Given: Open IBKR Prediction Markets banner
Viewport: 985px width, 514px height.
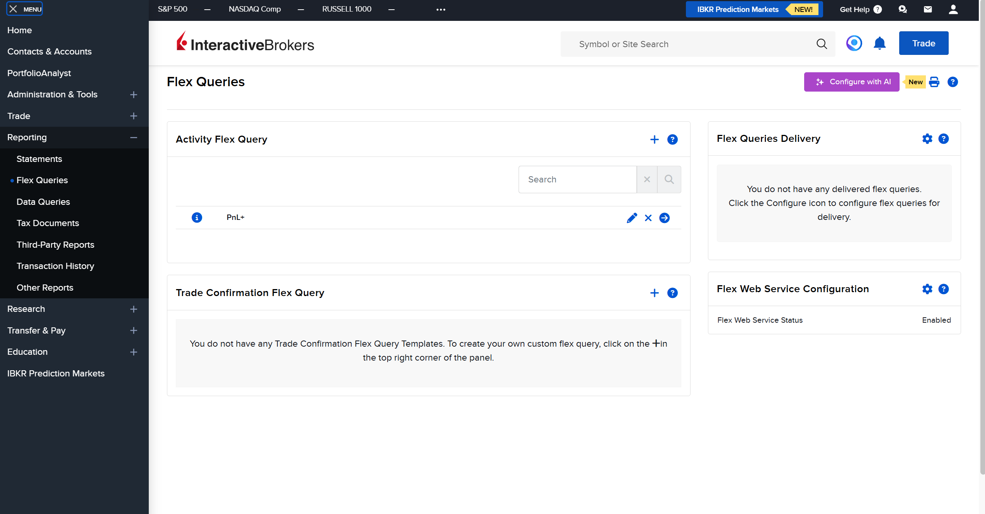Looking at the screenshot, I should (754, 9).
